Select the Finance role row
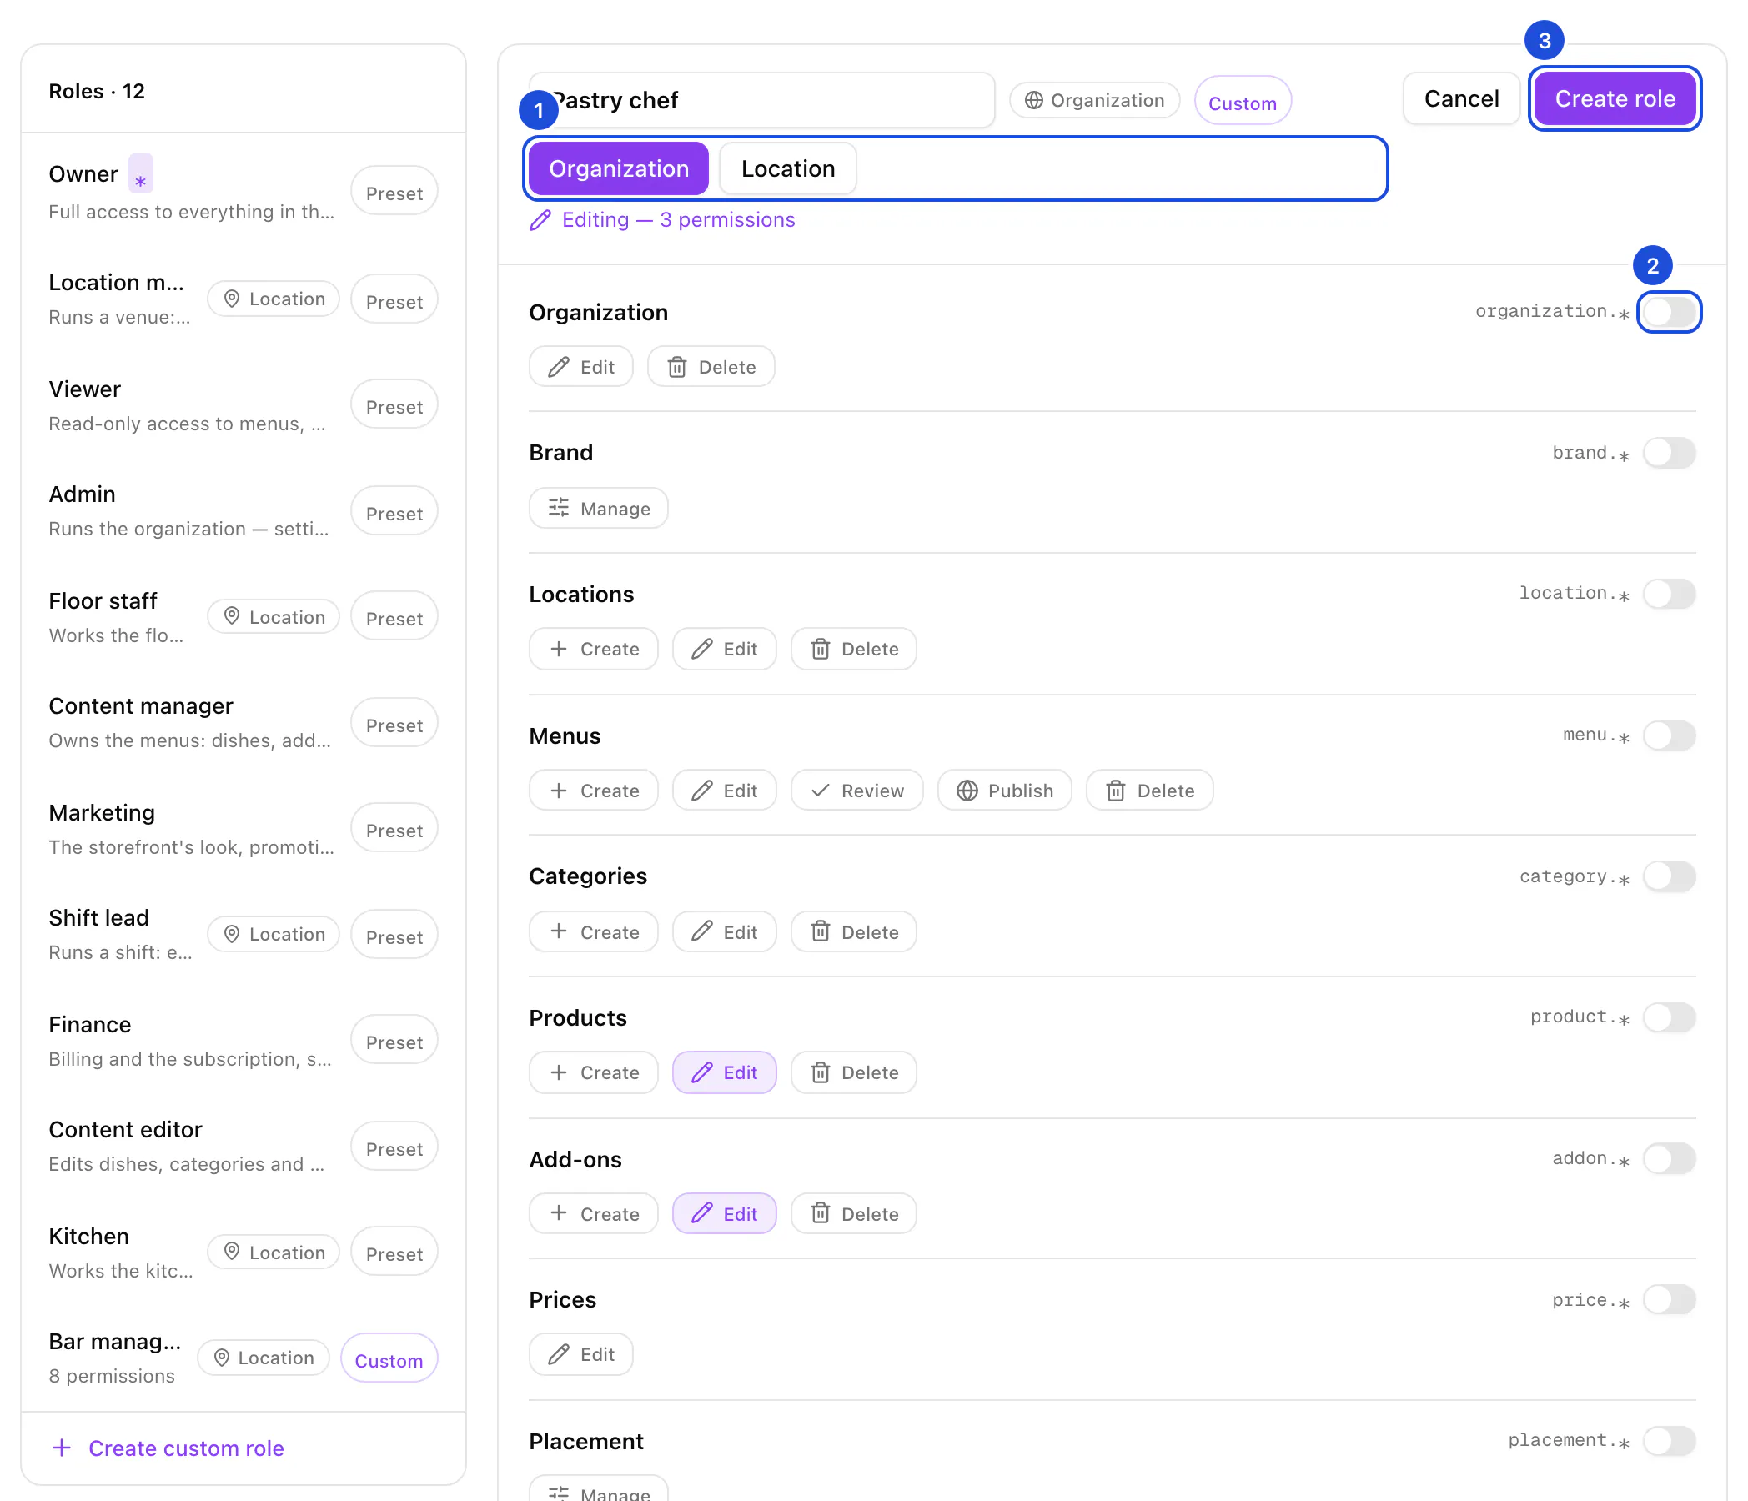This screenshot has width=1748, height=1501. point(243,1042)
